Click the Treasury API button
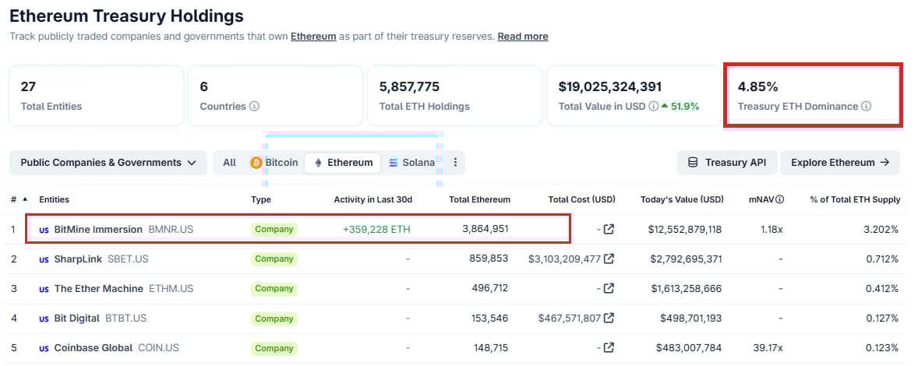Screen dimensions: 918x366 coord(727,163)
